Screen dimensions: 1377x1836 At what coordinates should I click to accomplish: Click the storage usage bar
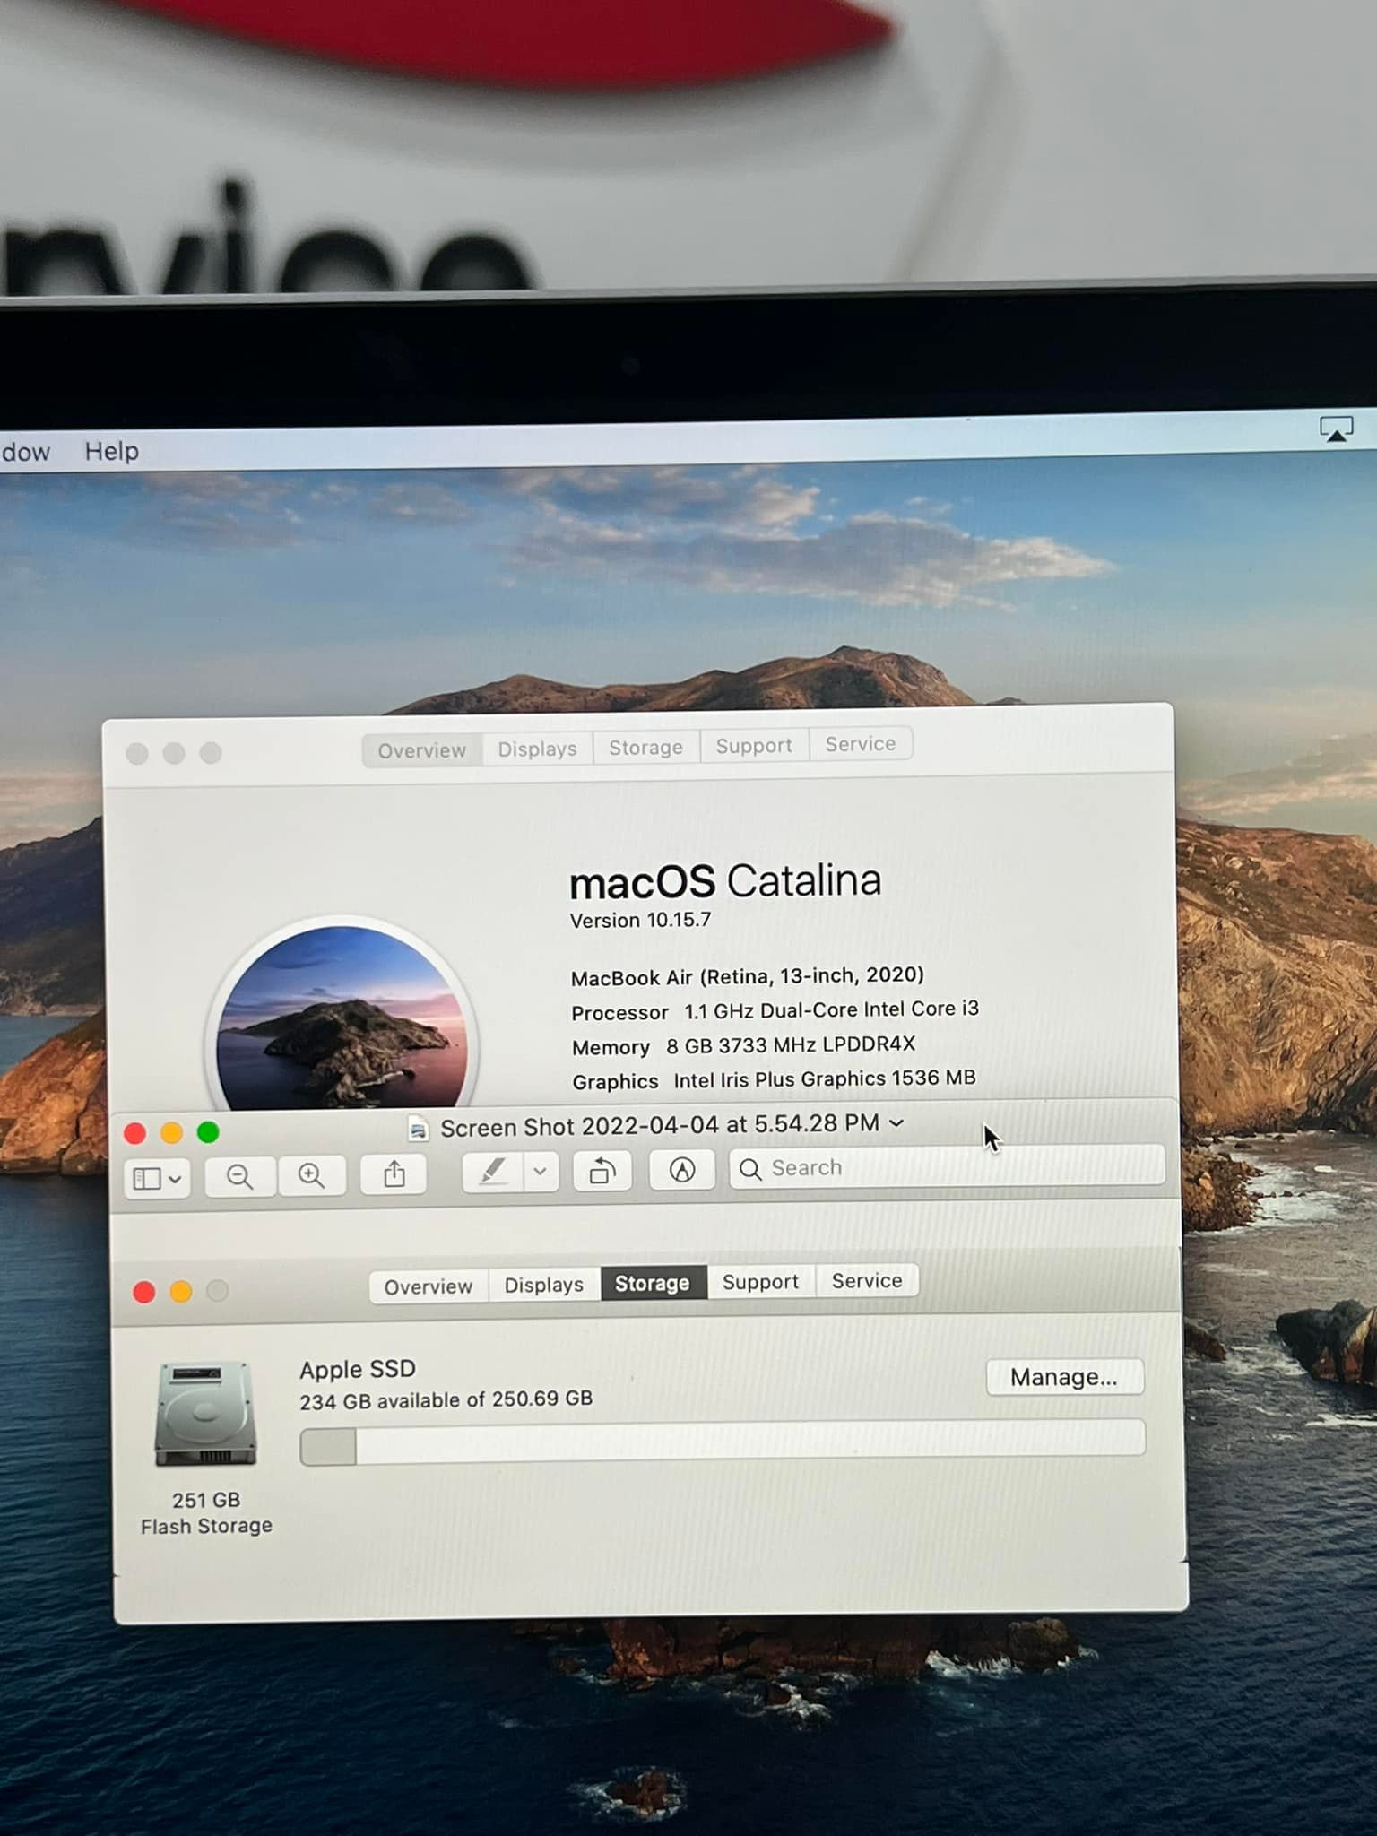pyautogui.click(x=723, y=1442)
